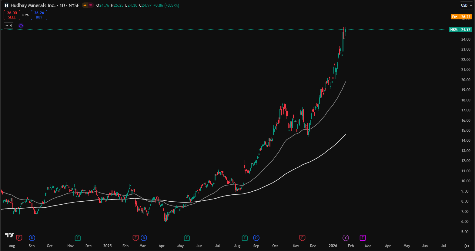The width and height of the screenshot is (475, 251).
Task: Click the green HBM 24.97 price label
Action: point(460,30)
